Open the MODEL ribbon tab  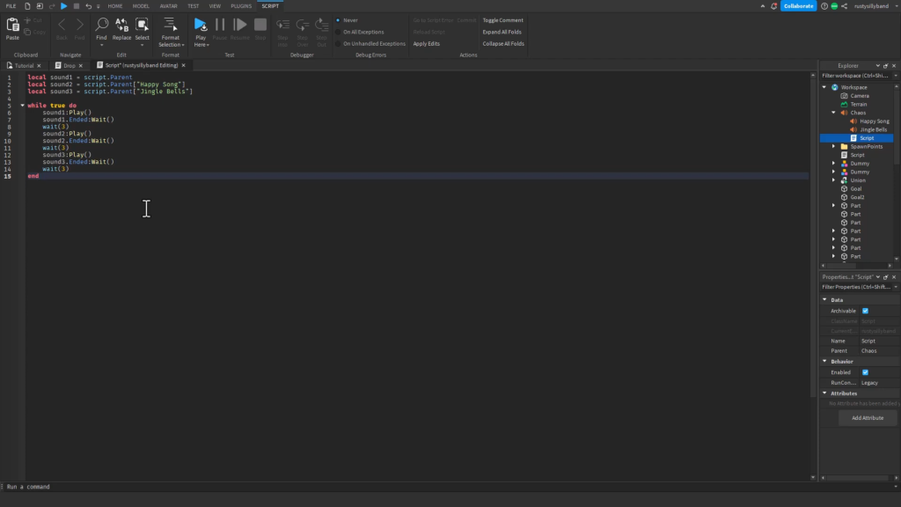[141, 6]
